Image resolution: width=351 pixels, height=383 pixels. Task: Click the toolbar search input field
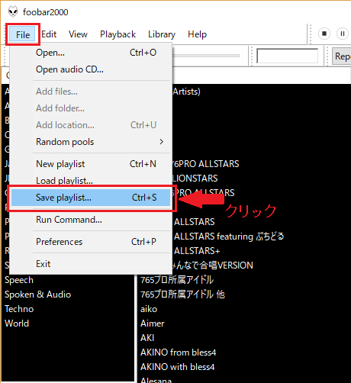[x=287, y=56]
